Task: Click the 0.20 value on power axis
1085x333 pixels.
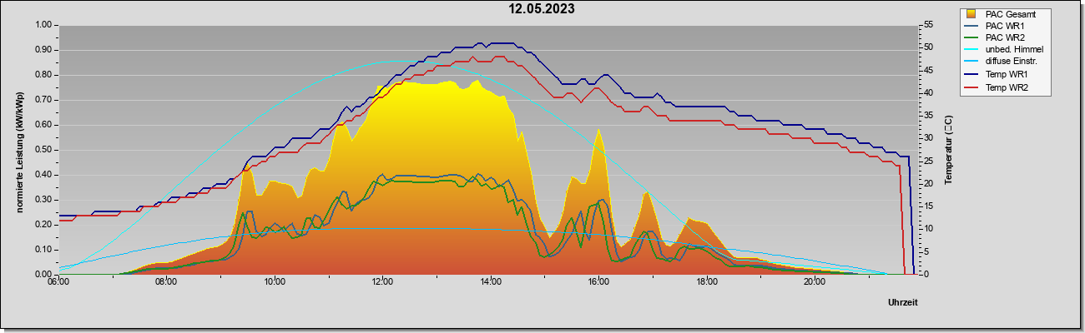Action: (x=43, y=225)
